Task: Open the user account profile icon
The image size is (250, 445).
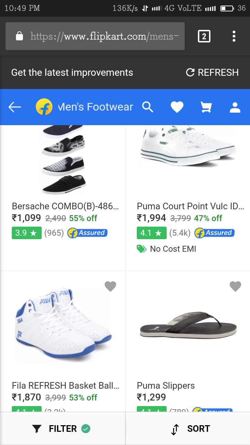Action: click(x=235, y=107)
